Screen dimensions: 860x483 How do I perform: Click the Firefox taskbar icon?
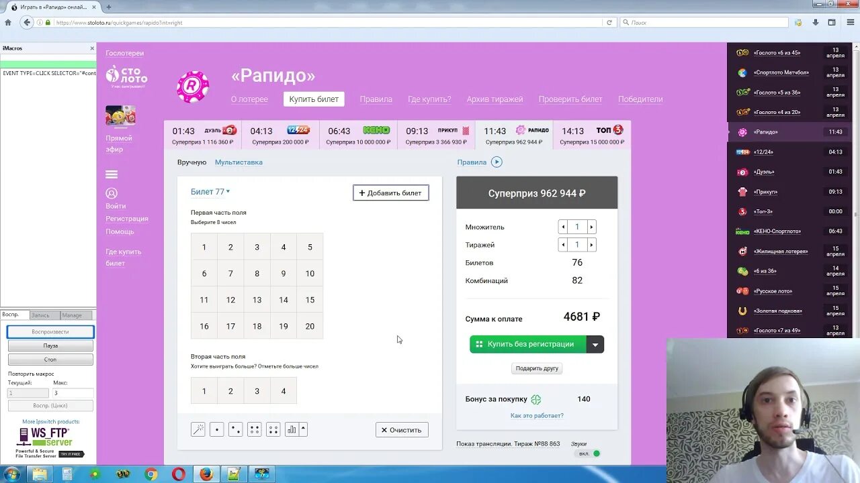(206, 474)
